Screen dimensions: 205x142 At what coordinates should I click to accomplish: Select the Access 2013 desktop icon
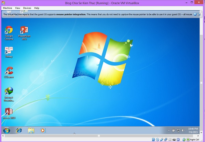pos(9,113)
